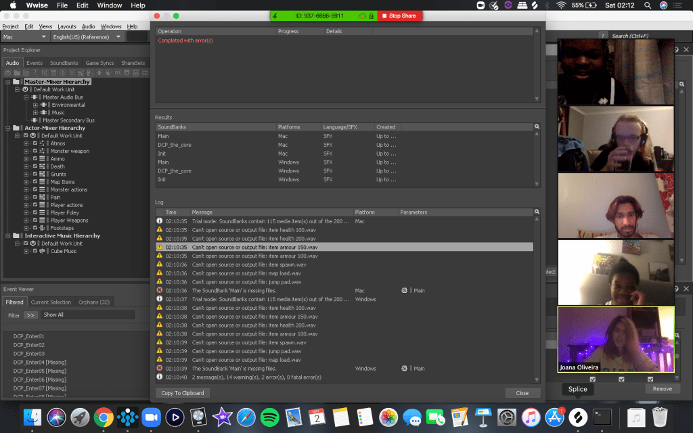
Task: Open the Mac platform dropdown
Action: [26, 37]
